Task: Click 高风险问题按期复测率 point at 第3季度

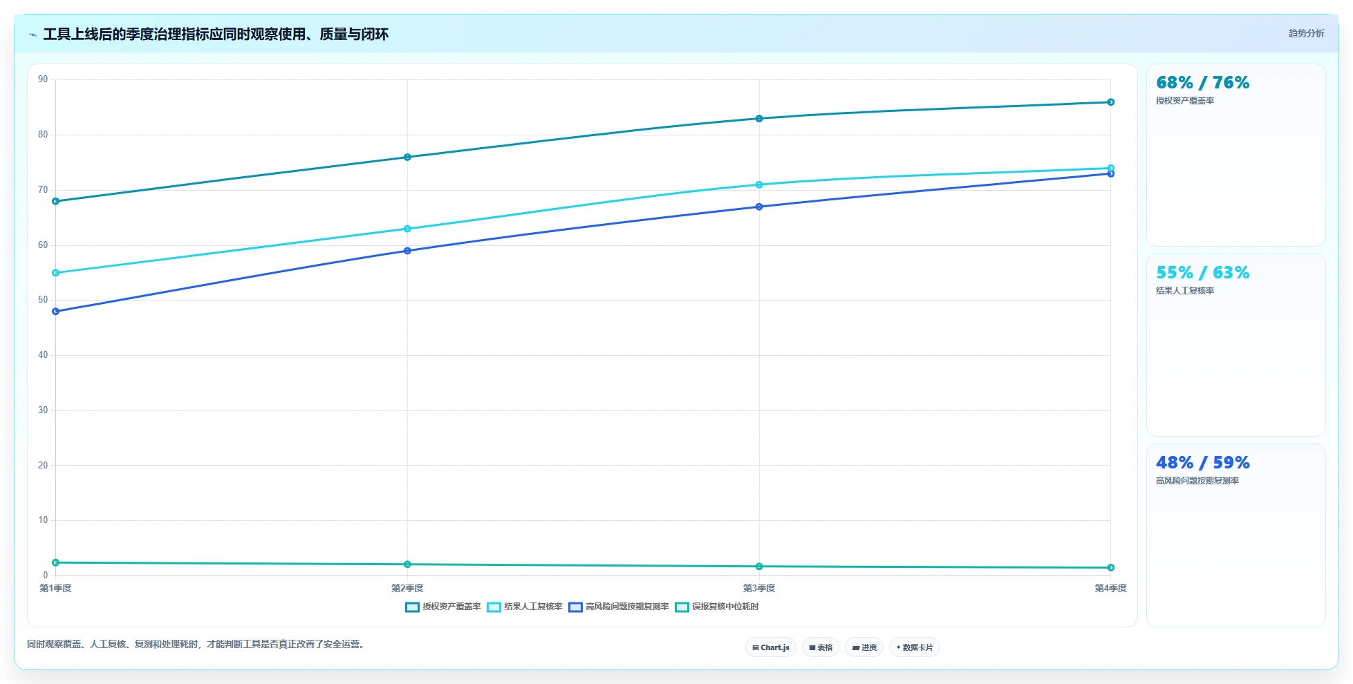Action: click(759, 207)
